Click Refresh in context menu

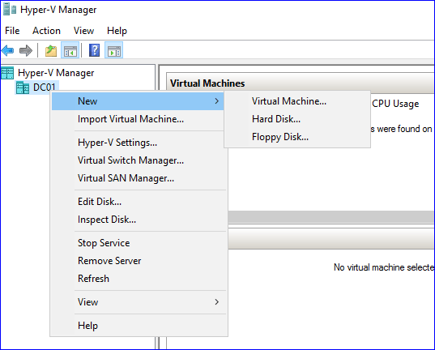click(x=139, y=279)
